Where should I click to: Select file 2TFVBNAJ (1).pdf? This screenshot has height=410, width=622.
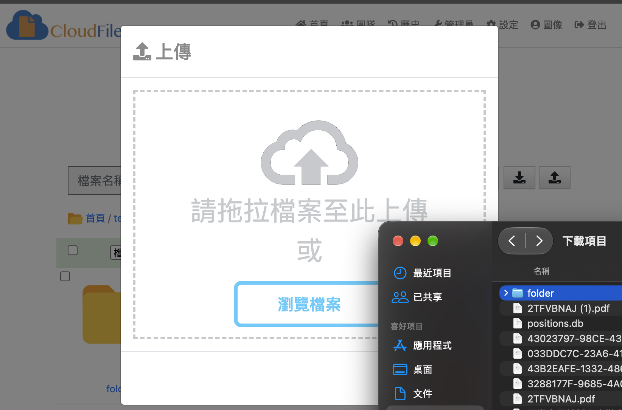(x=561, y=308)
